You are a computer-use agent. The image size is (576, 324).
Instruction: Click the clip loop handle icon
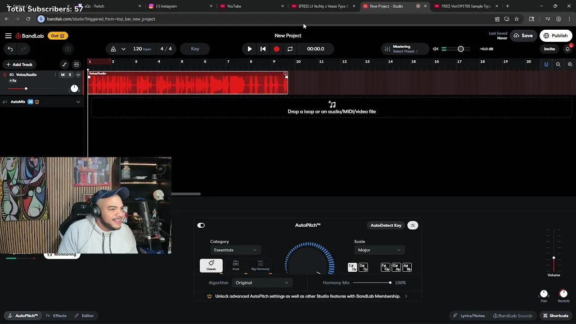point(285,74)
